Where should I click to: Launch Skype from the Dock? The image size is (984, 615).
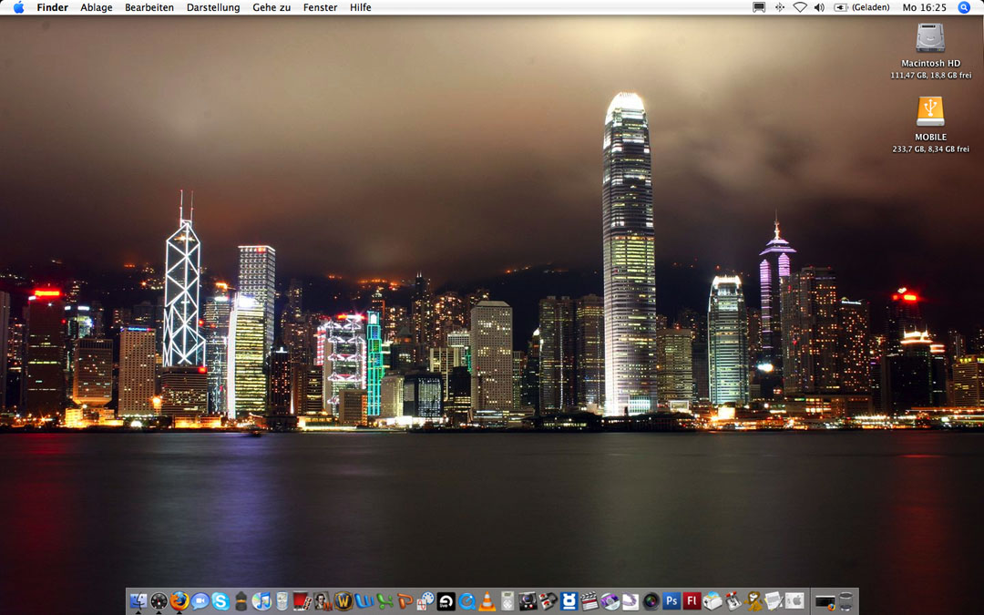[220, 601]
